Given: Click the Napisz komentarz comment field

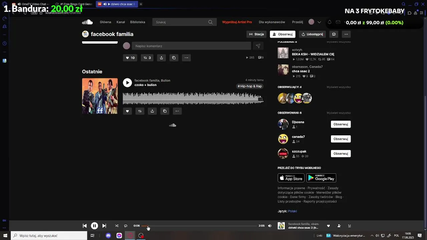Looking at the screenshot, I should tap(191, 46).
